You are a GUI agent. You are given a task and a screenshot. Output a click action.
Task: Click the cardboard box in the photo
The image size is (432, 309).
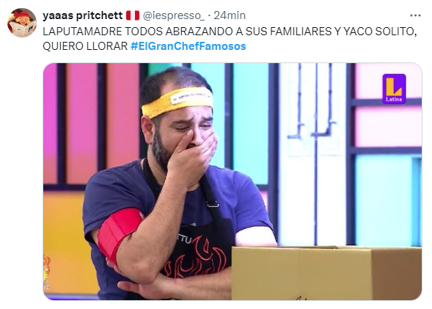(x=326, y=273)
